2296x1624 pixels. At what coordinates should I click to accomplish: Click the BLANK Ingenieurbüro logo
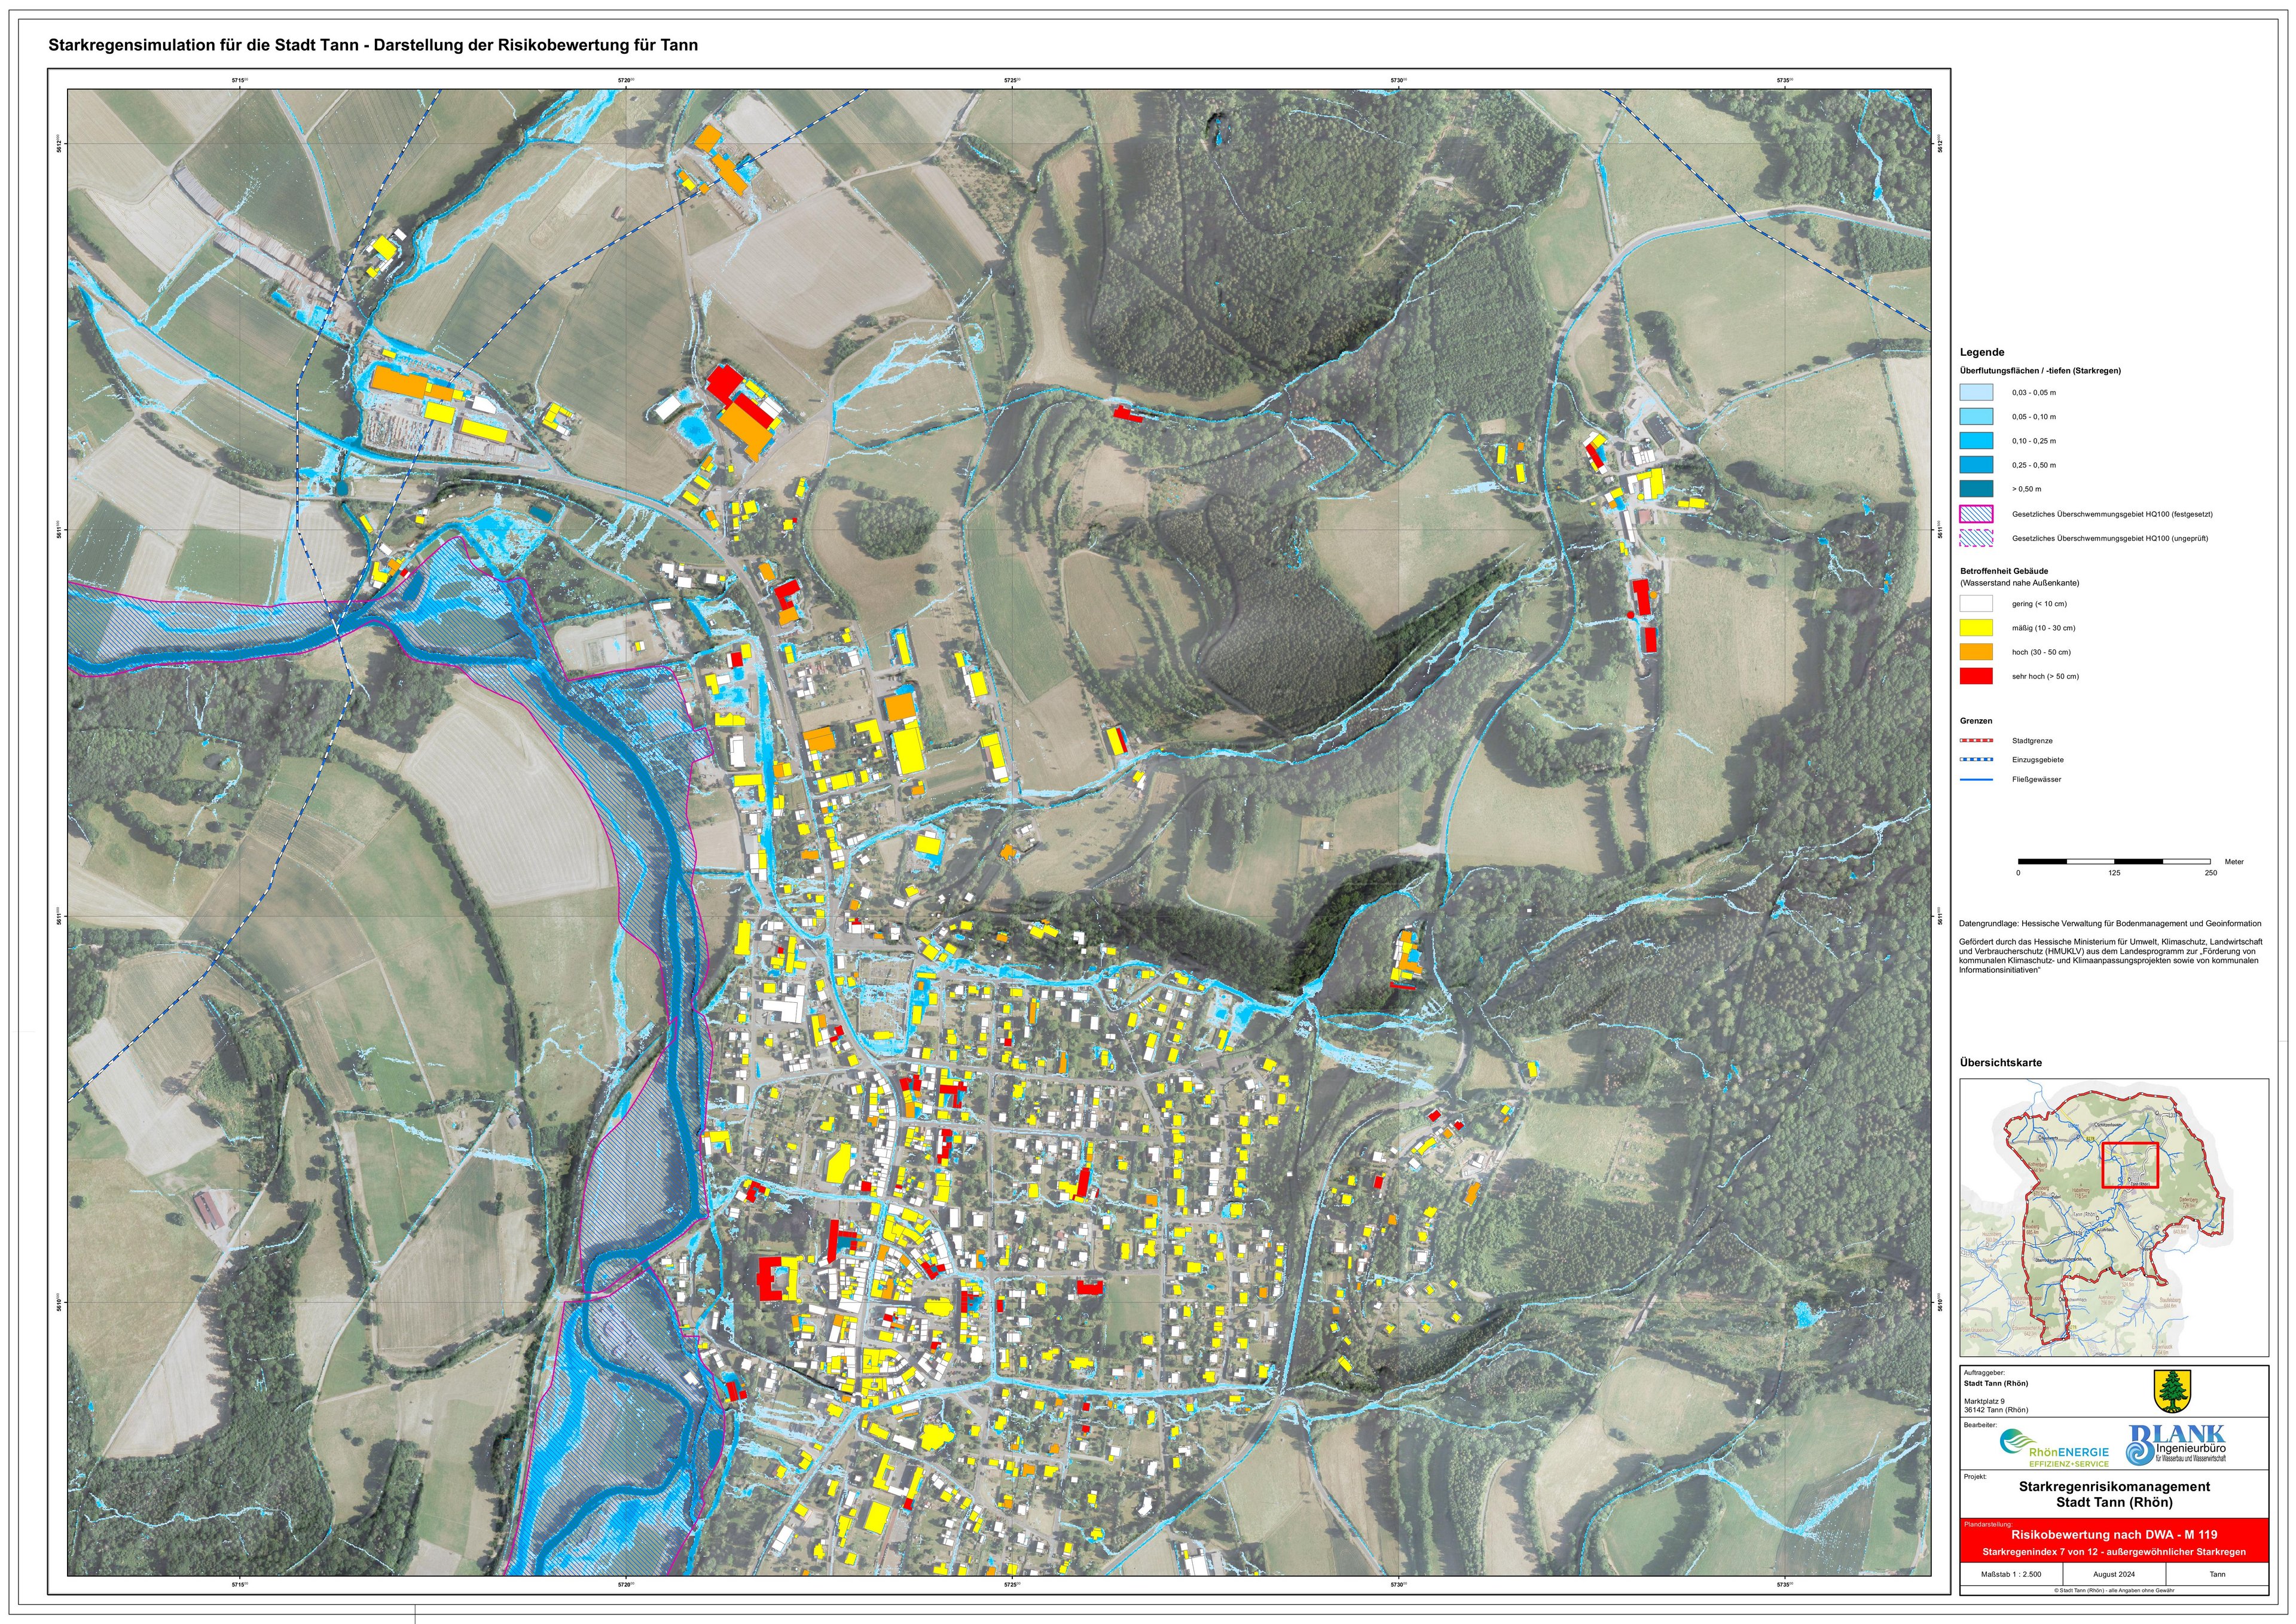coord(2176,1445)
